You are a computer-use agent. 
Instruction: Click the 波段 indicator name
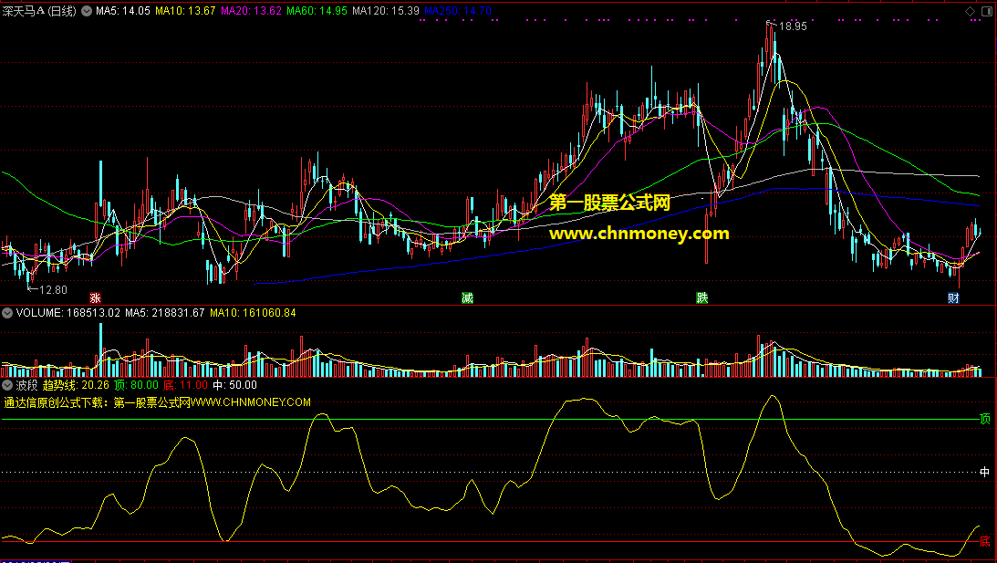click(26, 385)
